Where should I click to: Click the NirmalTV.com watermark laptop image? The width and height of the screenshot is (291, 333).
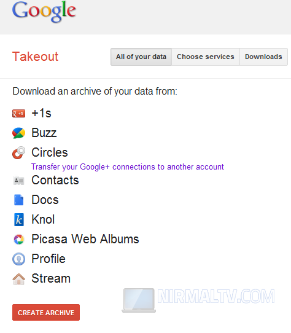pyautogui.click(x=139, y=300)
